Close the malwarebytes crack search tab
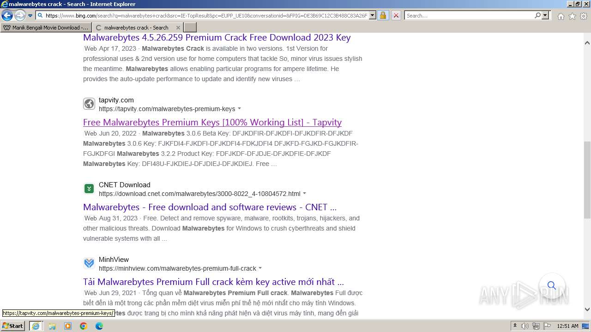The height and width of the screenshot is (332, 591). (x=178, y=28)
